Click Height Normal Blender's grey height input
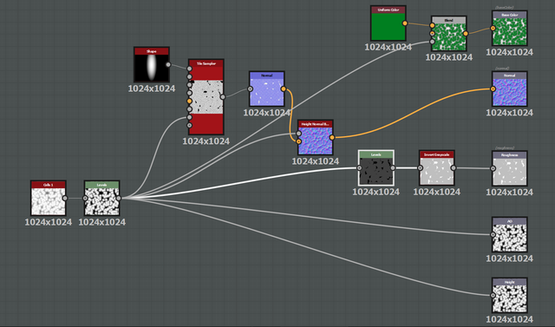Screen dimensions: 555x327 pyautogui.click(x=298, y=134)
